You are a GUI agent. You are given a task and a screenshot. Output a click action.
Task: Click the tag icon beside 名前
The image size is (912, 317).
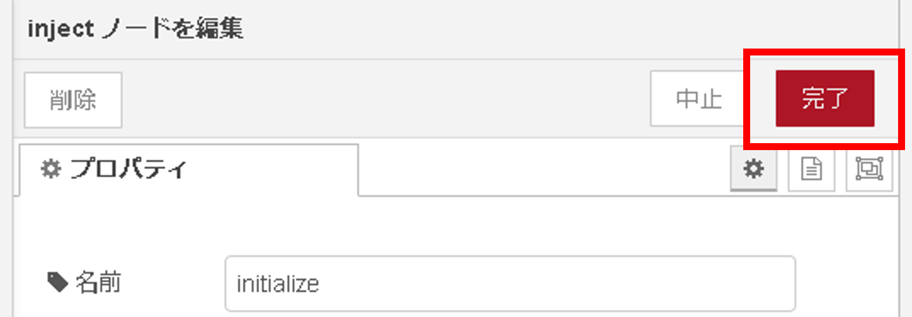[58, 282]
